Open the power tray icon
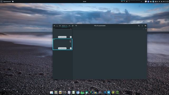169x95 pixels. click(x=166, y=2)
